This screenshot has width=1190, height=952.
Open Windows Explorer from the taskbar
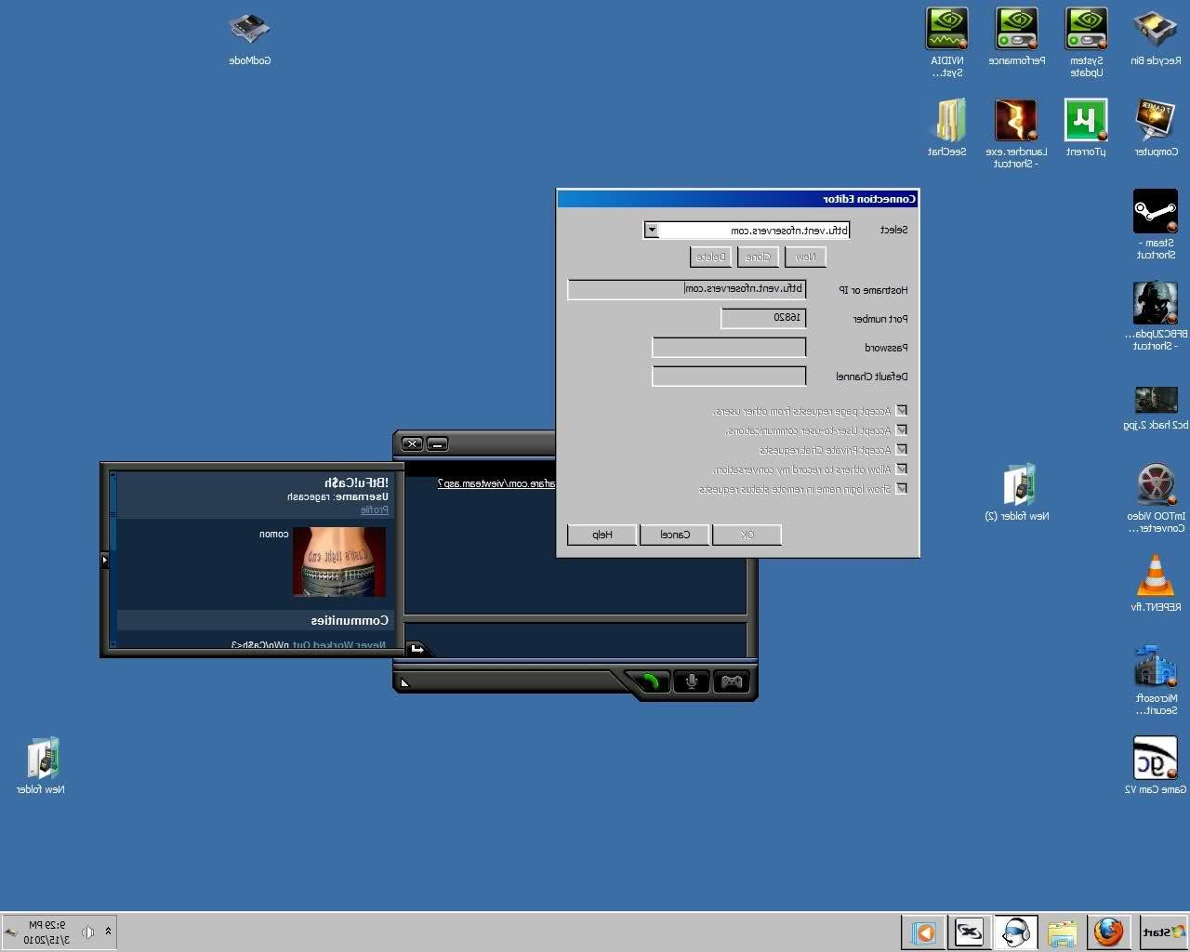1062,932
